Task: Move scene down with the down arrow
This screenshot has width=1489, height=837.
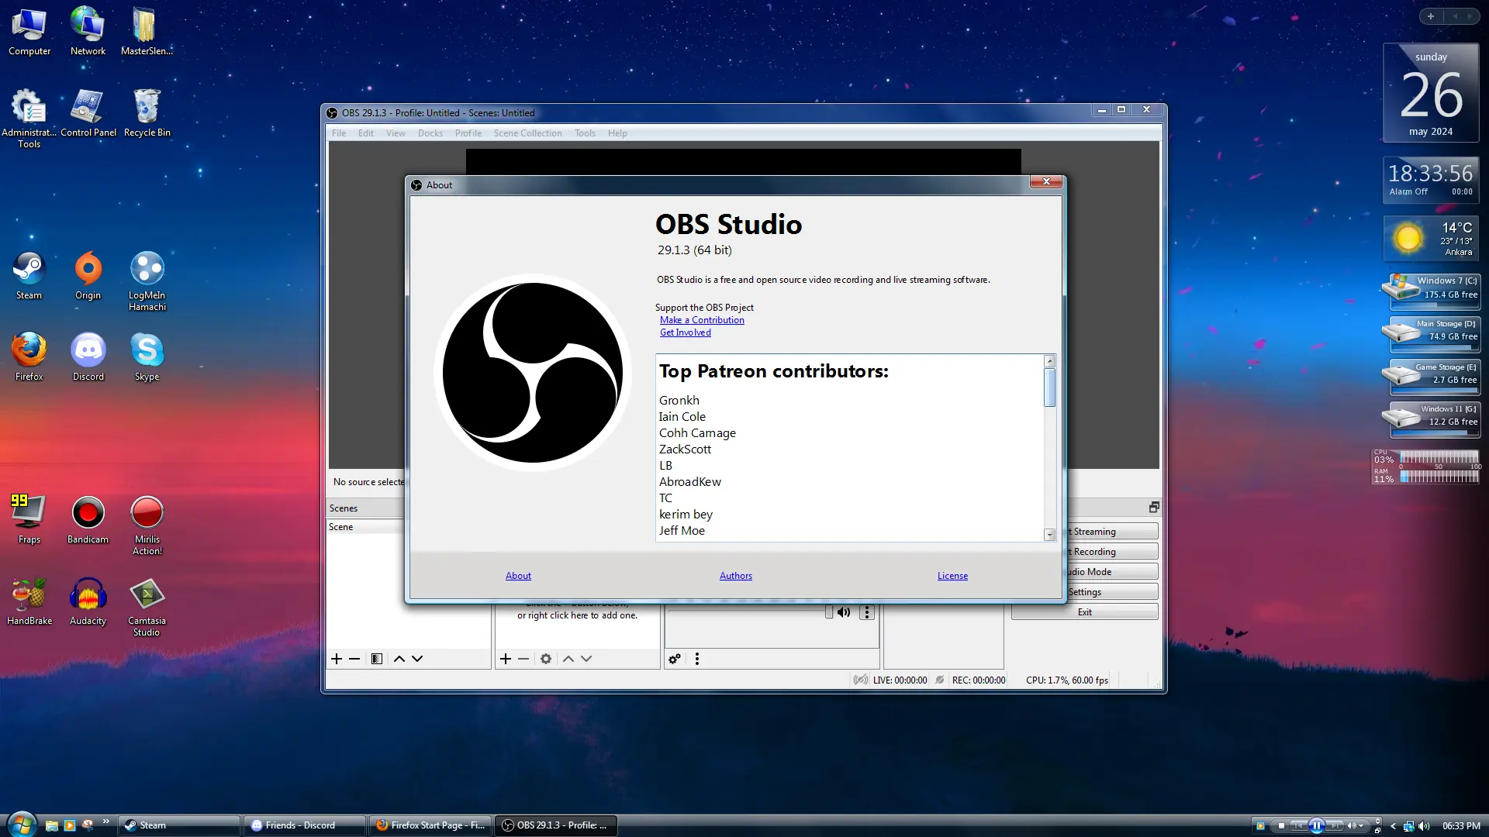Action: [417, 659]
